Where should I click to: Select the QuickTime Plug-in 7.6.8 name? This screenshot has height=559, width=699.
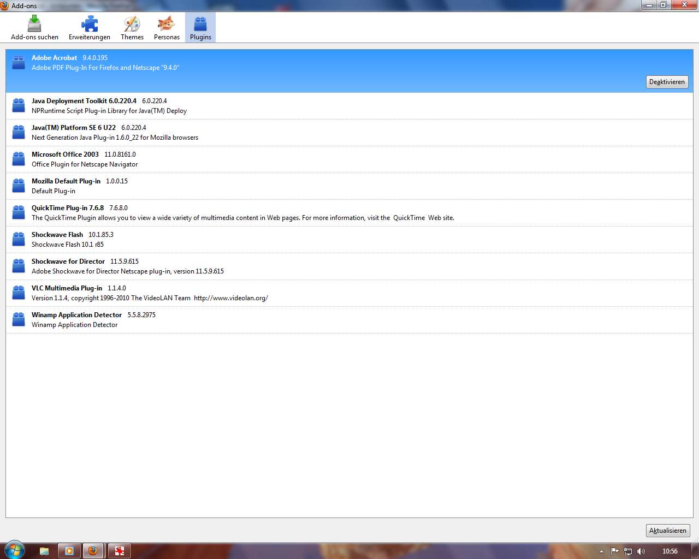click(68, 208)
